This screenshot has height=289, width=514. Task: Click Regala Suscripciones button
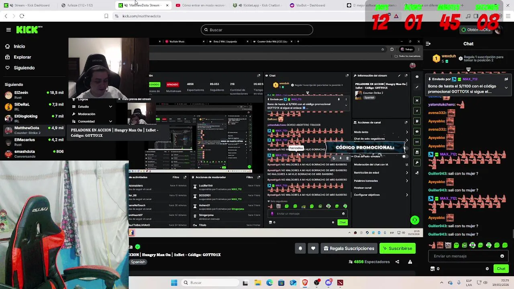coord(349,248)
